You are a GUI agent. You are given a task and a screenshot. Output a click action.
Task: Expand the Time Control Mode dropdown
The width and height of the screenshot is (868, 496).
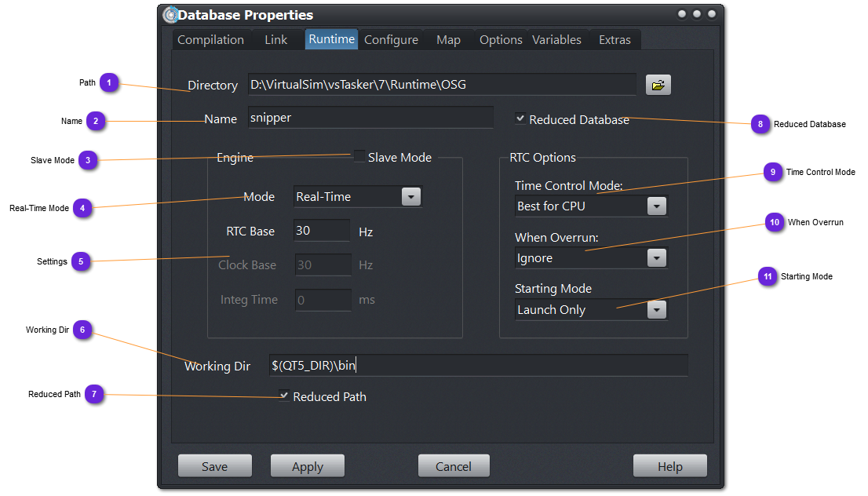point(657,206)
